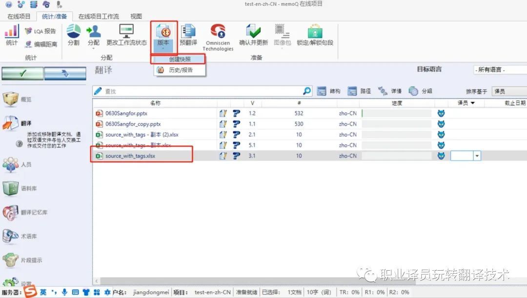This screenshot has height=298, width=527.
Task: Click the question mark icon in 0630Sangfor_copy.pptx row
Action: click(236, 124)
